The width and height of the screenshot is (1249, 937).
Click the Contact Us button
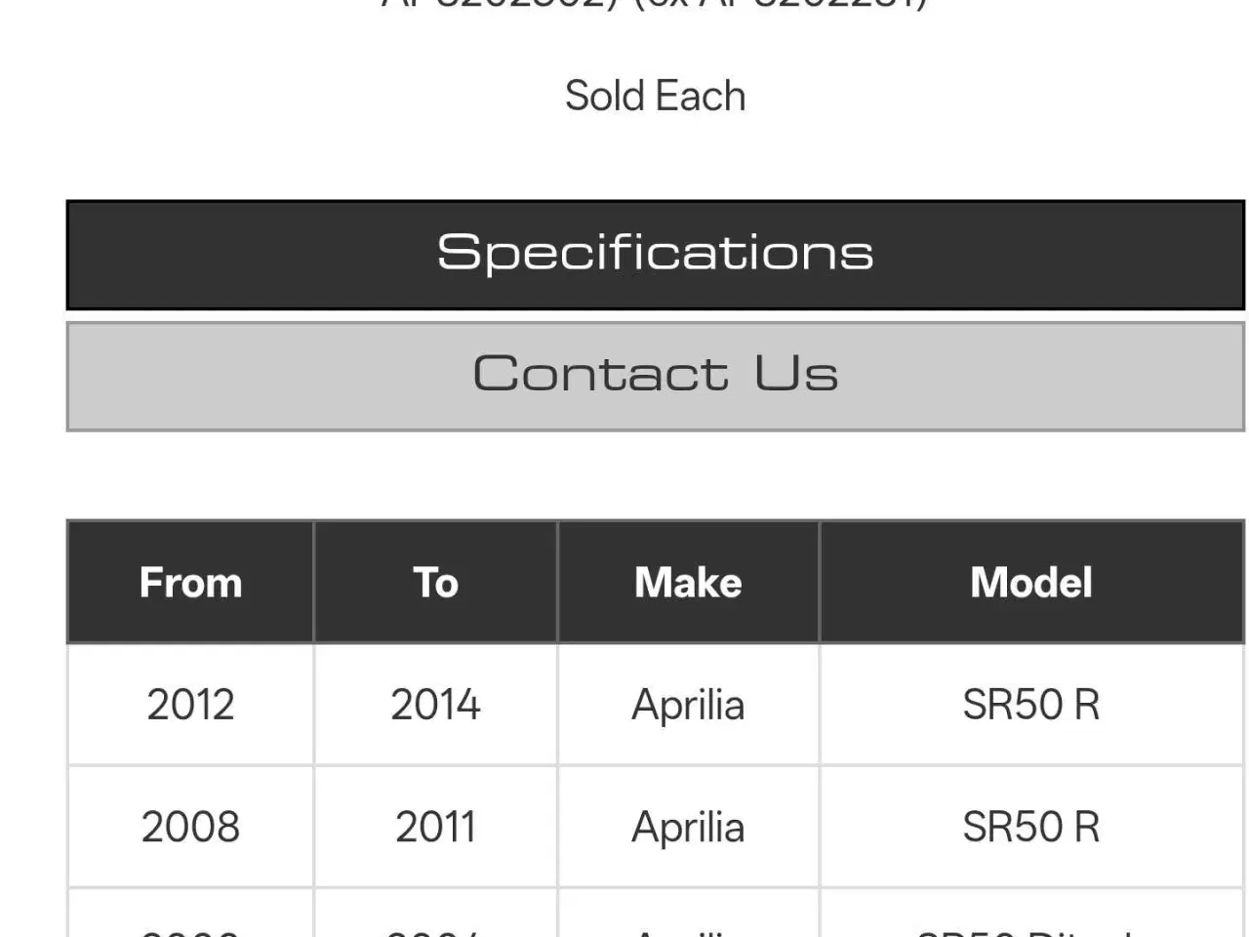point(656,375)
